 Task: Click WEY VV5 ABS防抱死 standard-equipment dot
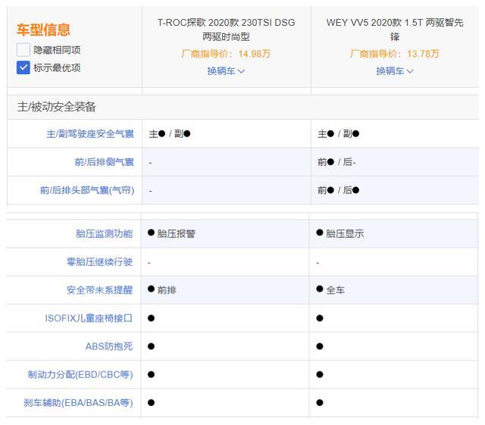pos(320,346)
